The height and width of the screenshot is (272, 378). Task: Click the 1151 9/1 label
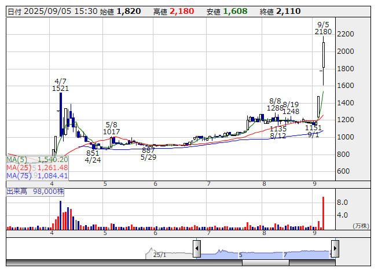coord(313,131)
